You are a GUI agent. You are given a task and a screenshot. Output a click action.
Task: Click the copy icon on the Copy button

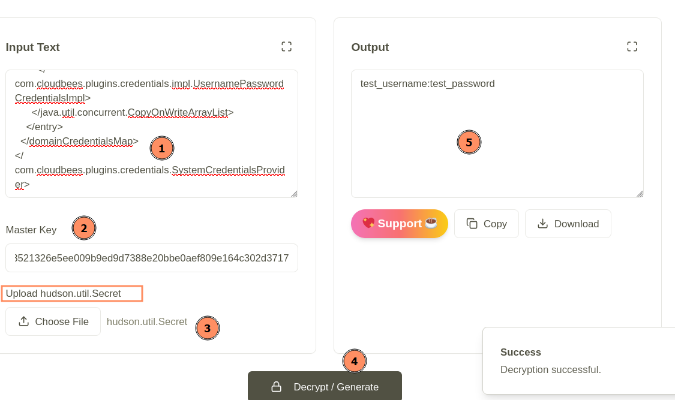pos(472,223)
